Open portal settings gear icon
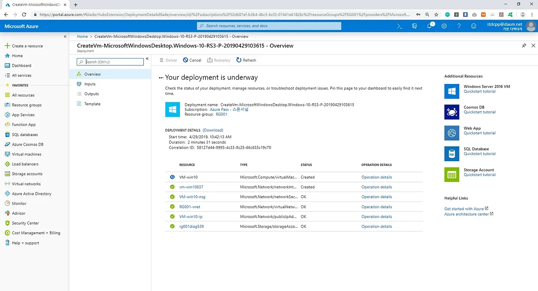The height and width of the screenshot is (291, 538). pyautogui.click(x=444, y=26)
